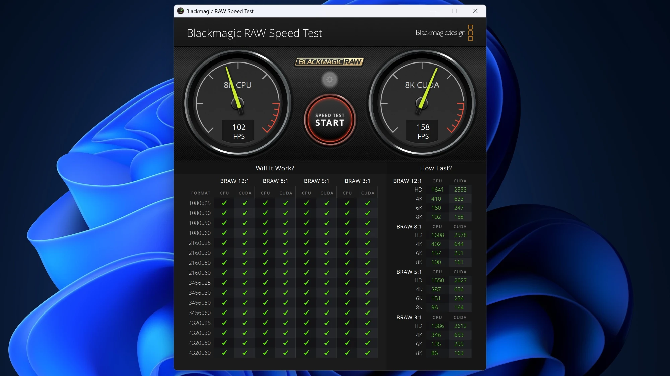Click the BRAW 12:1 CUDA checkmark for 1080p30
670x376 pixels.
245,213
